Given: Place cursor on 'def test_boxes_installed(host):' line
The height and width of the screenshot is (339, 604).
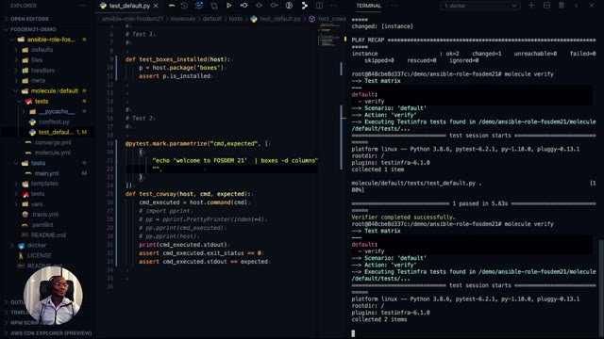Looking at the screenshot, I should [179, 59].
